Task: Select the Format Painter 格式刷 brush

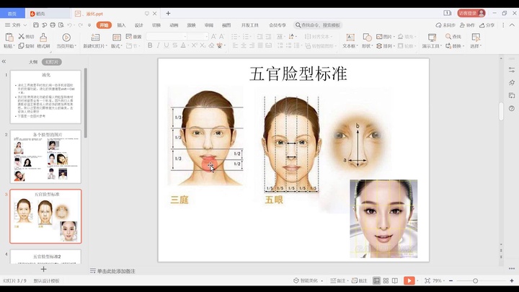Action: [43, 40]
